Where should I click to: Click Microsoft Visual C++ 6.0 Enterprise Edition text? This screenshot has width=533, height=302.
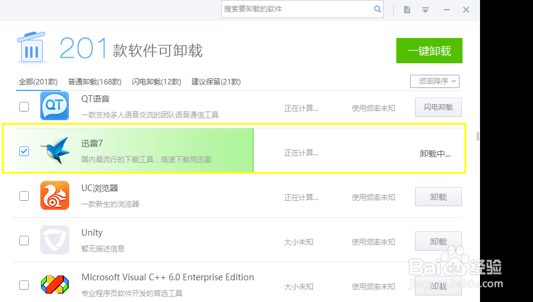(167, 277)
